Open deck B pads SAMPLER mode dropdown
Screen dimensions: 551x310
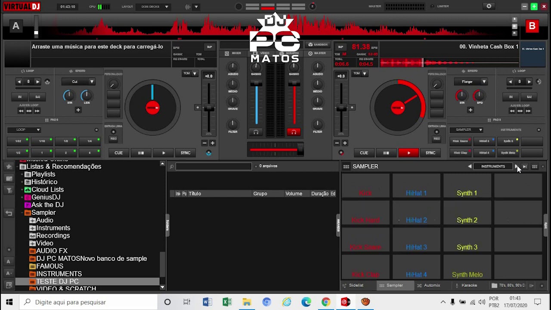pos(467,130)
